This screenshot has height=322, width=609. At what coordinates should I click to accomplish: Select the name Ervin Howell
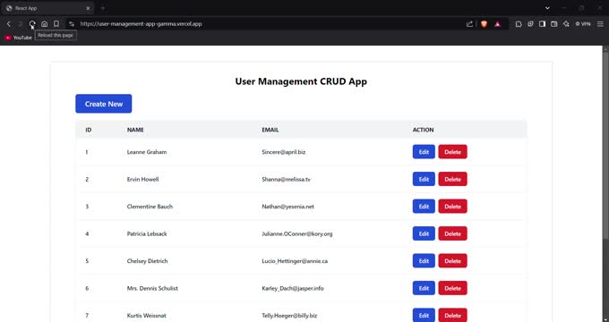[x=142, y=179]
